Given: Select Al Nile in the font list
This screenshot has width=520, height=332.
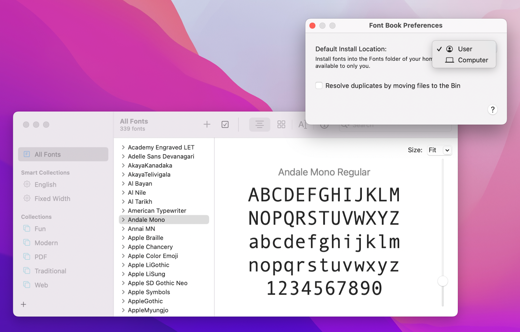Looking at the screenshot, I should (x=137, y=193).
